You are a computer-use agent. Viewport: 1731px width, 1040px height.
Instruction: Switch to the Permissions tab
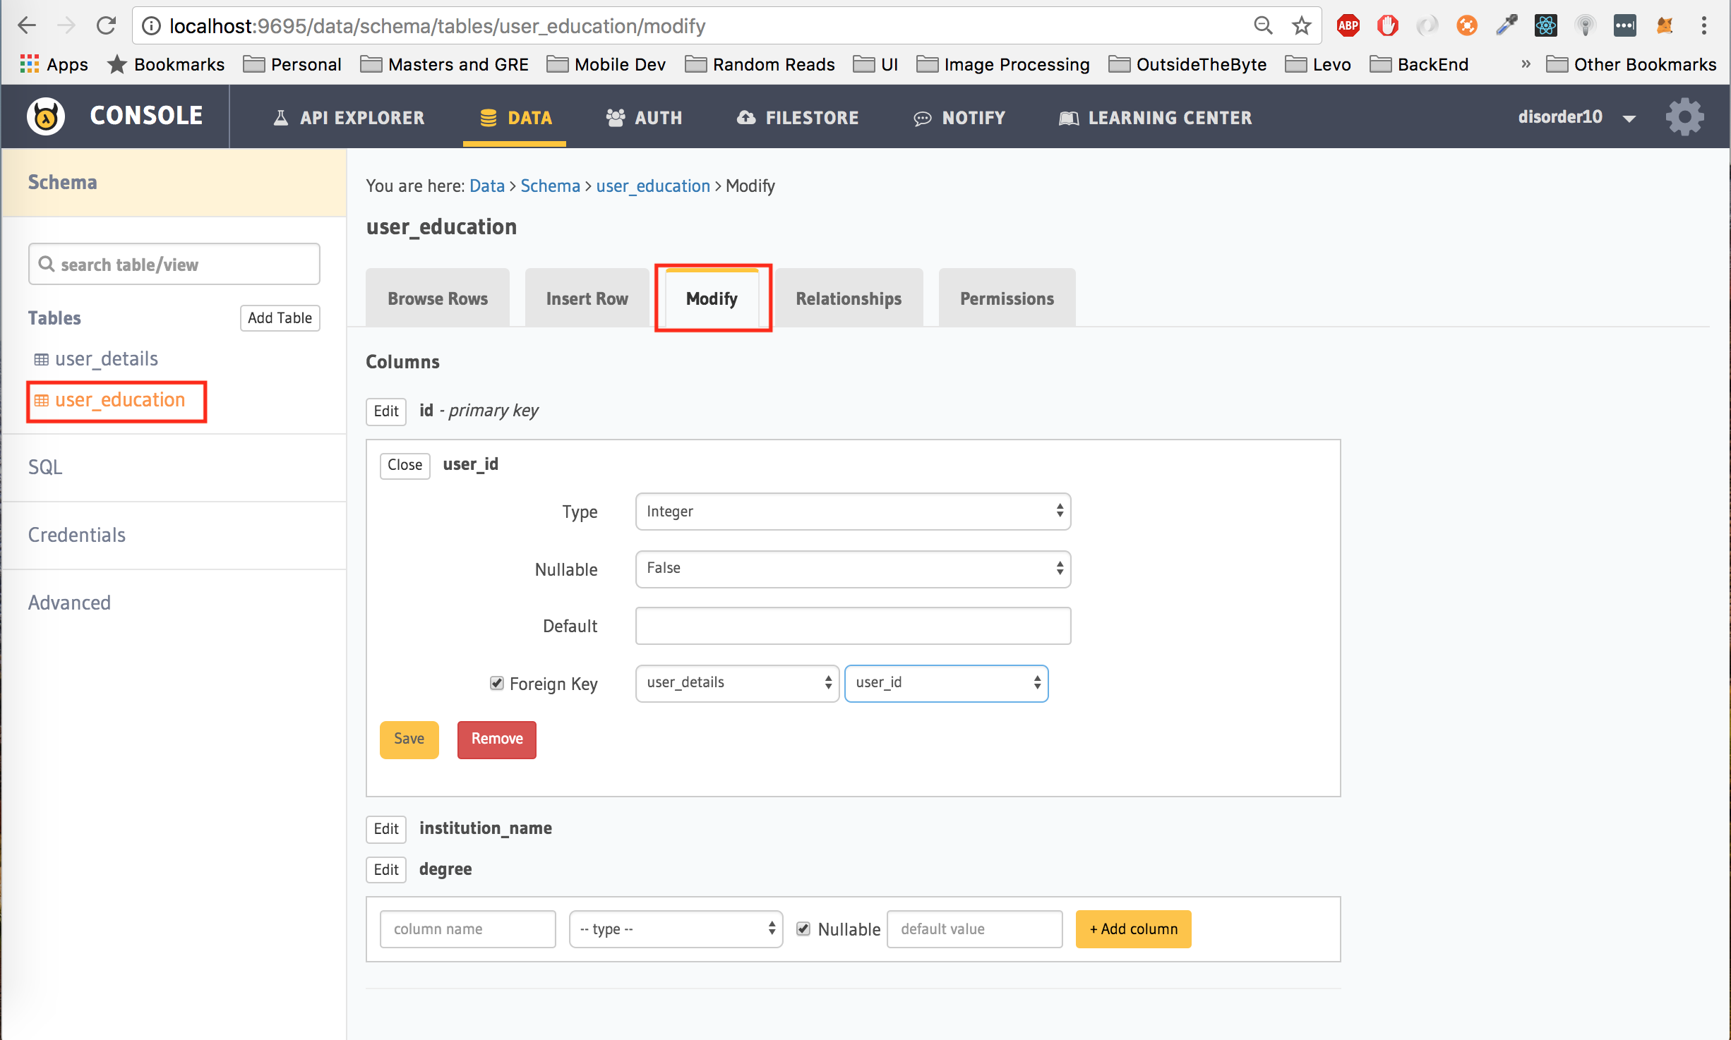1005,296
